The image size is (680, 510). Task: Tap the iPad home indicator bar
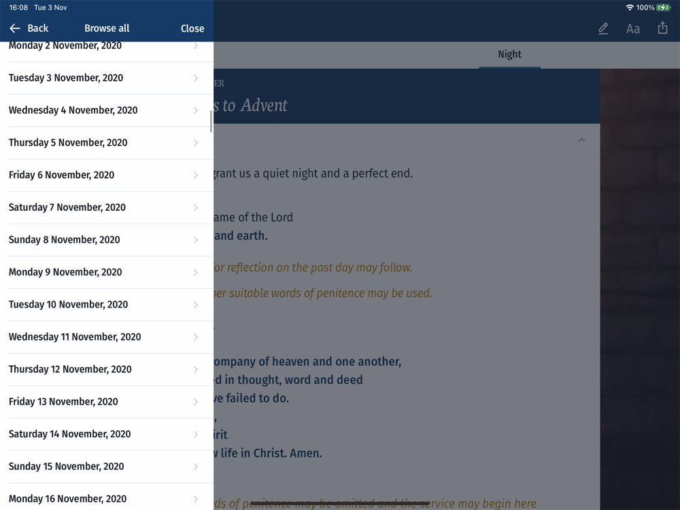click(x=340, y=503)
